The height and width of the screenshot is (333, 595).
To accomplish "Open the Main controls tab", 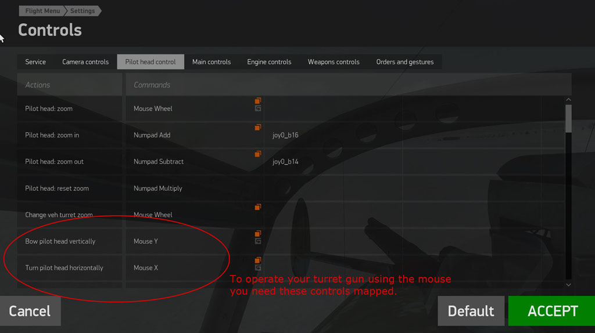I will click(212, 61).
